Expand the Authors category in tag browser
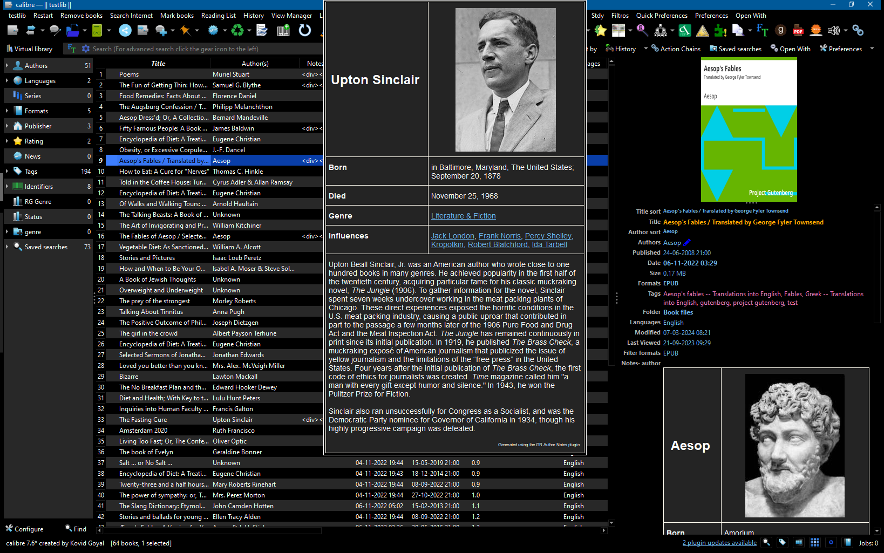The image size is (884, 553). (x=6, y=66)
